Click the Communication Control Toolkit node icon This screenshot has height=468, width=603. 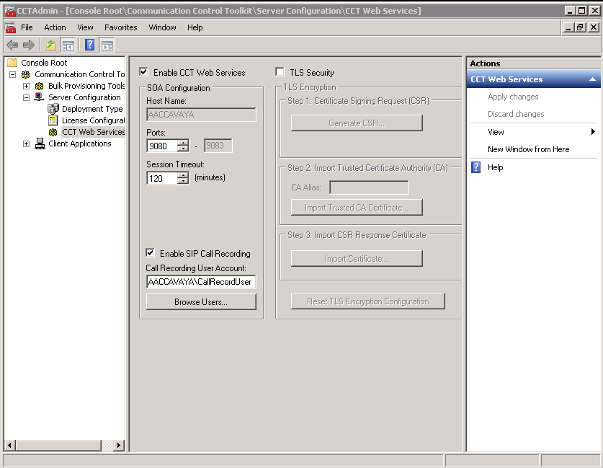click(26, 74)
